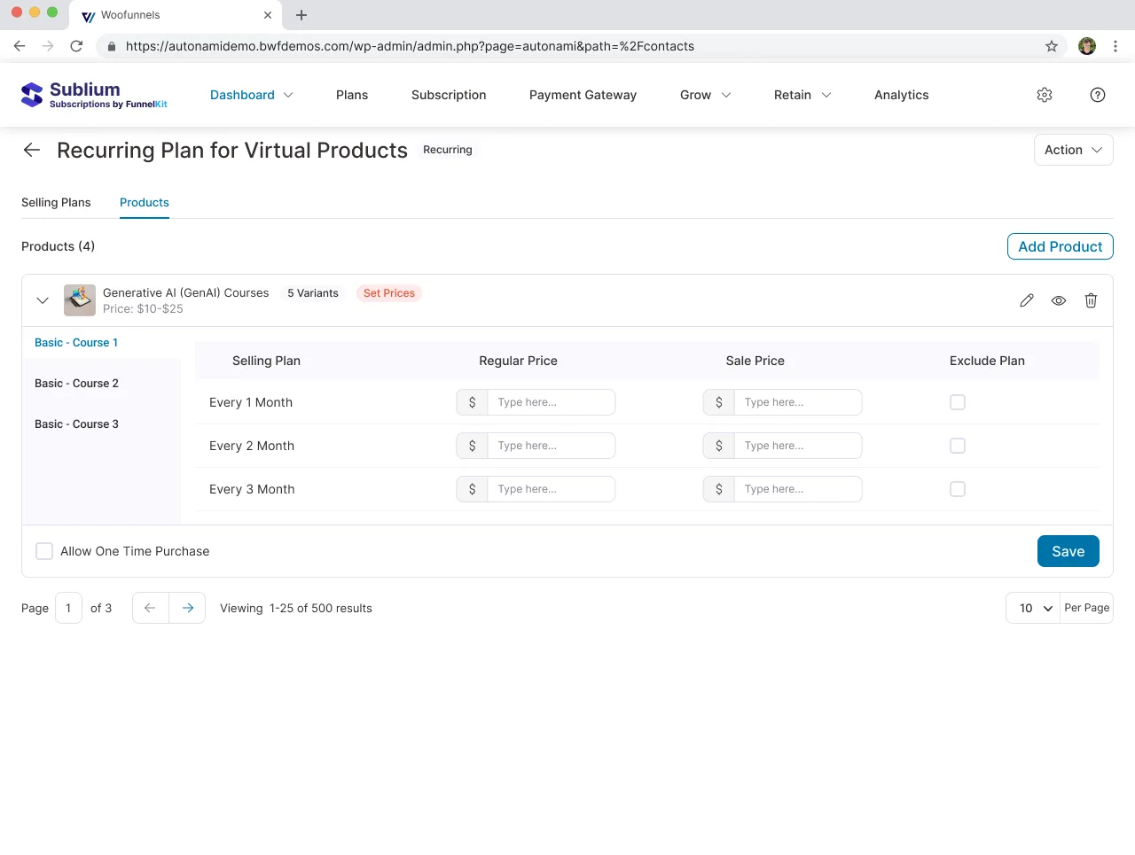Image resolution: width=1135 pixels, height=855 pixels.
Task: Open the Payment Gateway menu item
Action: (583, 95)
